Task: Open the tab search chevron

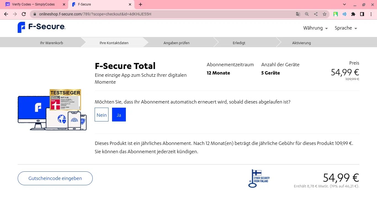Action: coord(344,4)
